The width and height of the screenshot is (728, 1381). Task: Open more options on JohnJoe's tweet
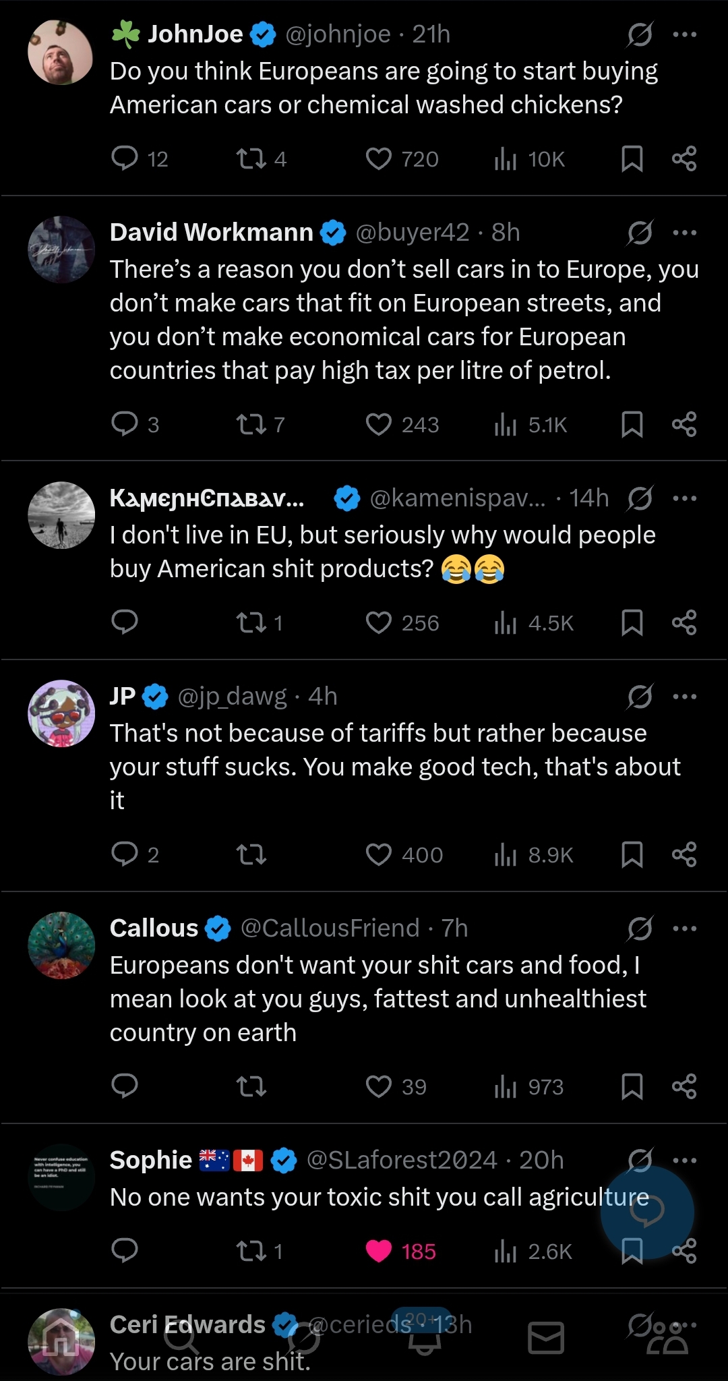(x=685, y=34)
